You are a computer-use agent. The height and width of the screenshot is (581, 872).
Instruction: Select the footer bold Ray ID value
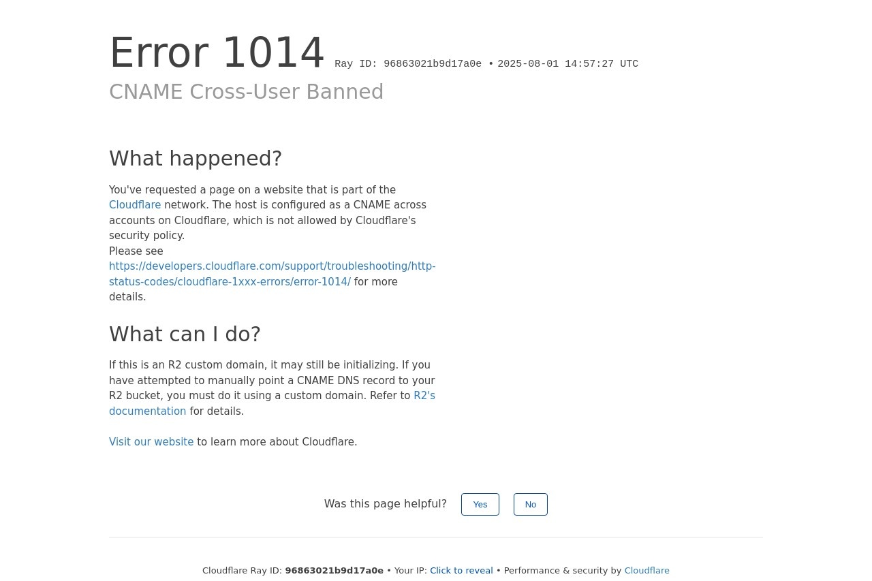[x=334, y=571]
